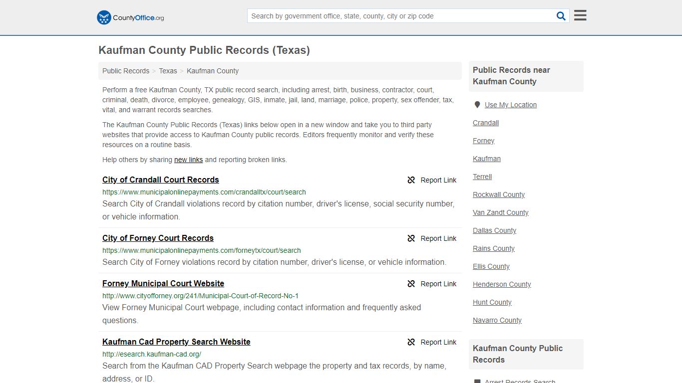The width and height of the screenshot is (682, 383).
Task: Open the esearch.kaufman-cad.org URL
Action: click(152, 354)
